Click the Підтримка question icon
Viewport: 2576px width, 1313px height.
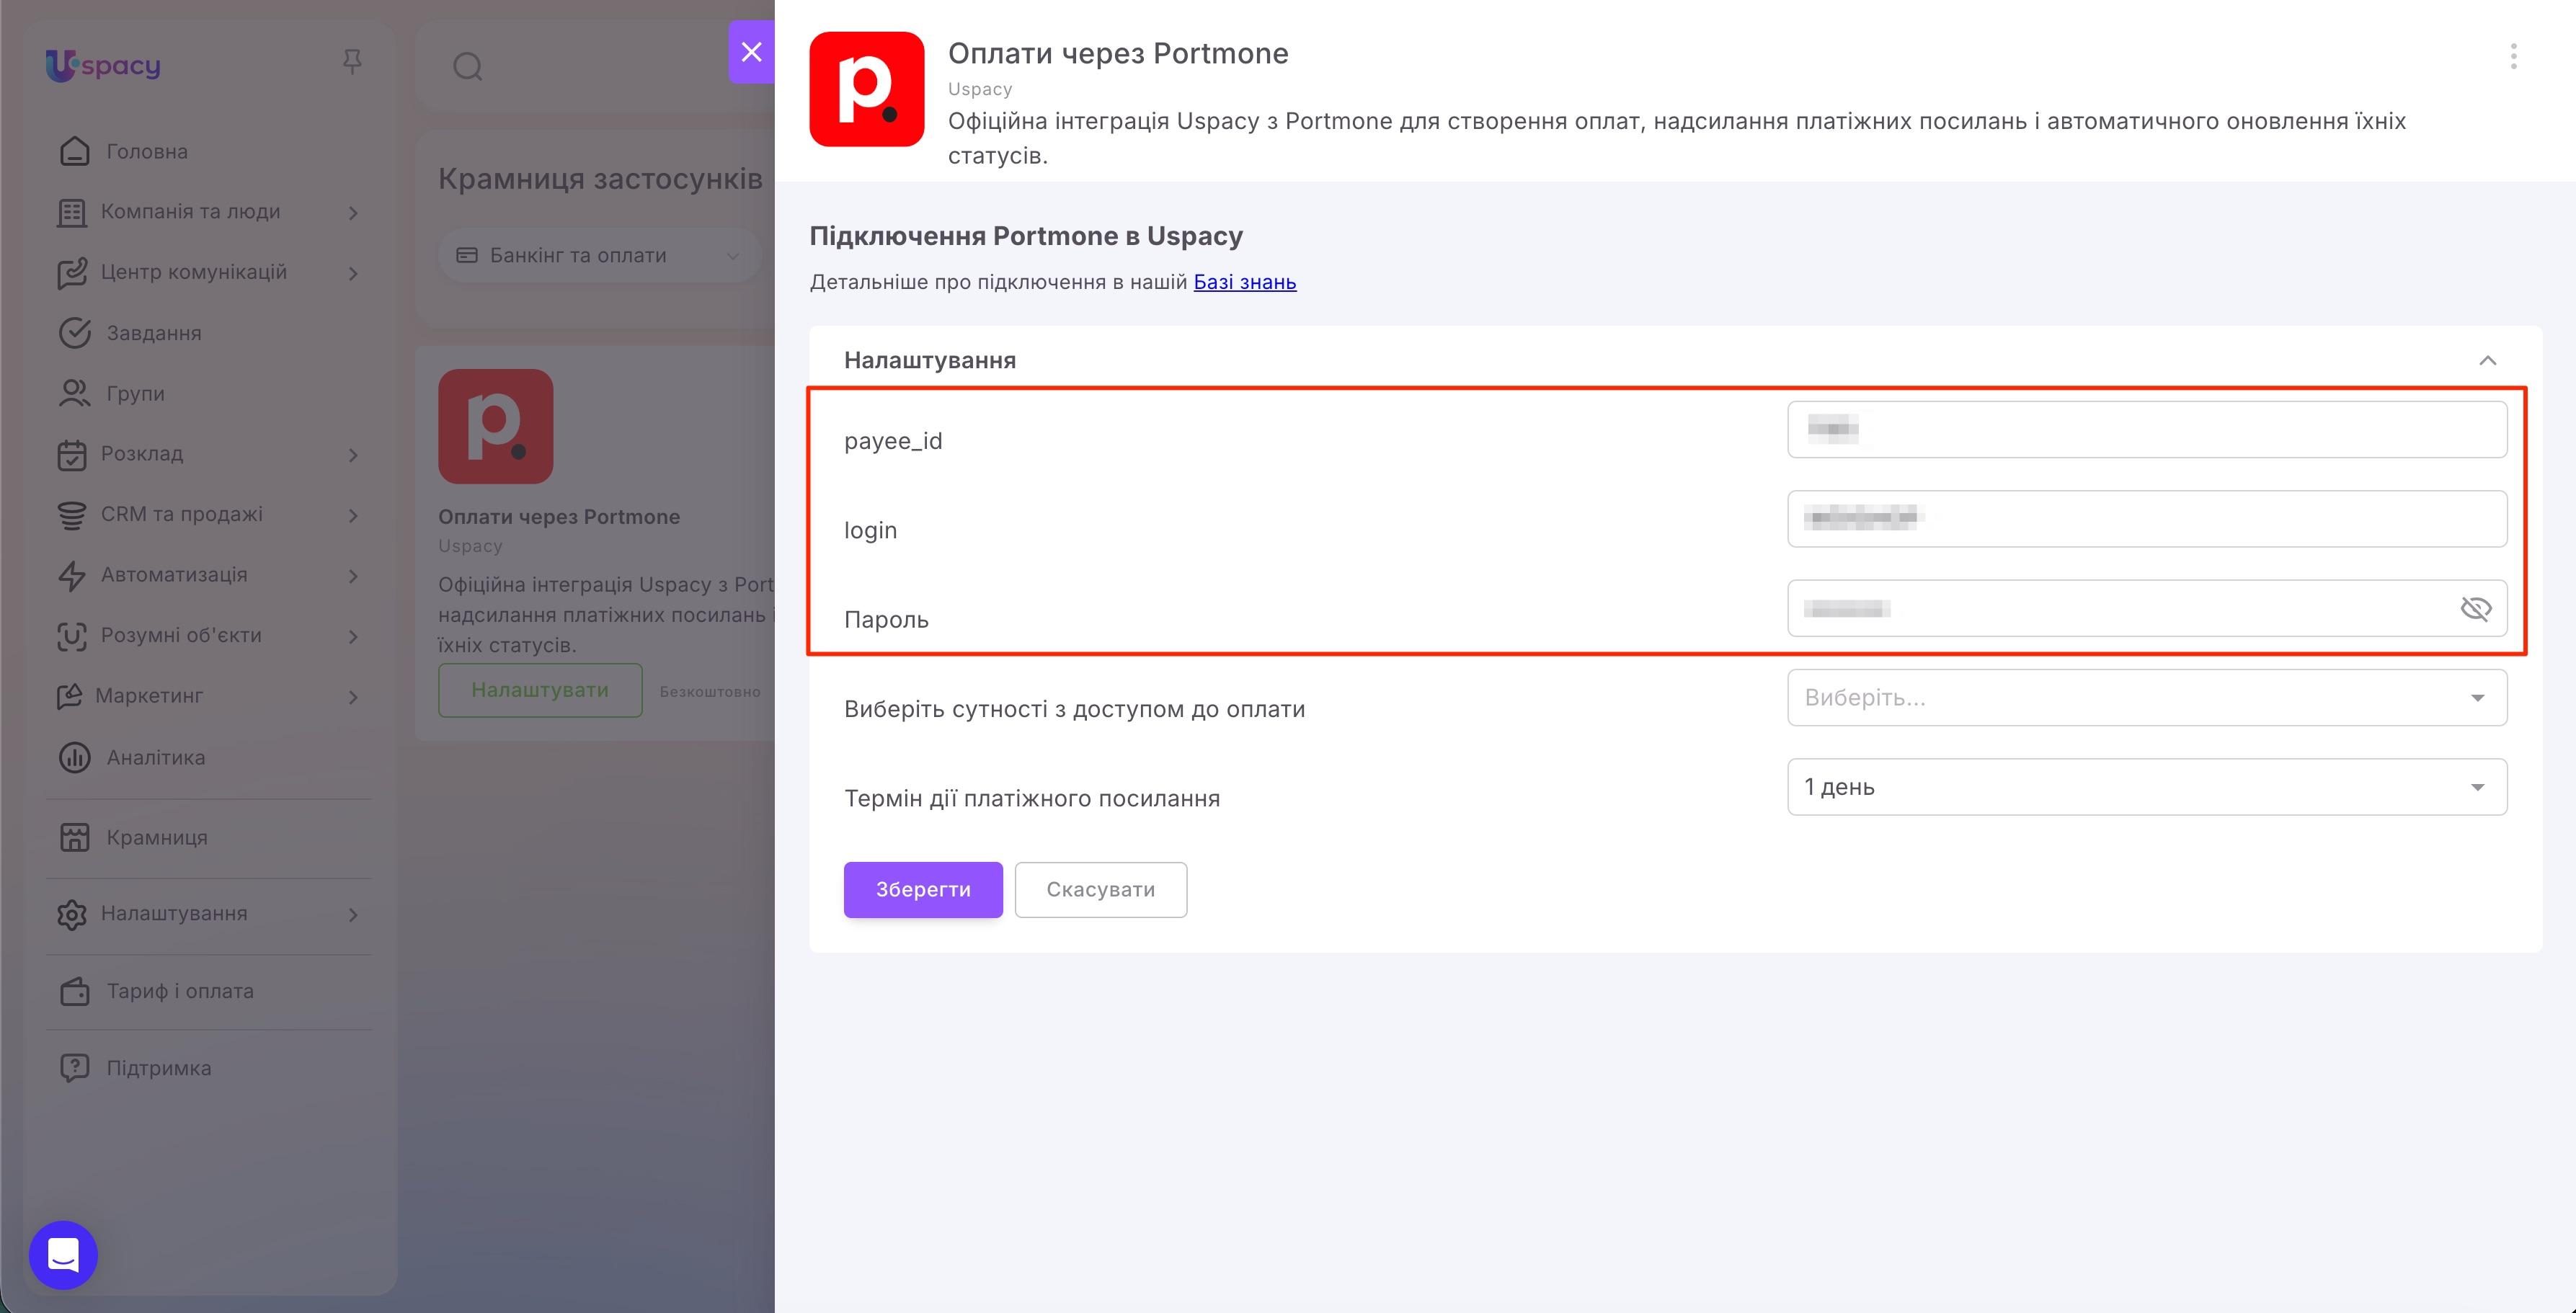[x=75, y=1068]
